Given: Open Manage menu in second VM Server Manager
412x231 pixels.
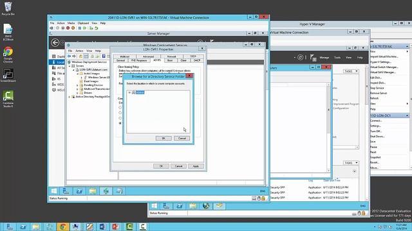Looking at the screenshot, I should point(324,57).
